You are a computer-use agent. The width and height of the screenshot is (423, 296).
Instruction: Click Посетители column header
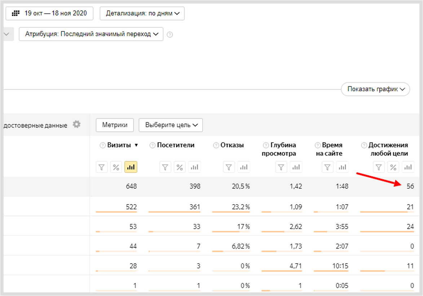[x=176, y=145]
